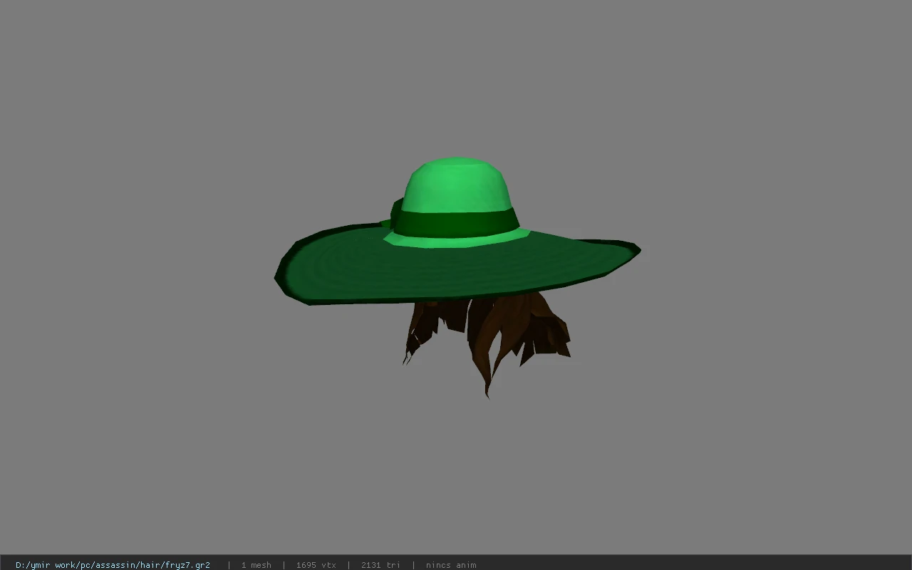Select the green hat model in viewport

tap(457, 231)
